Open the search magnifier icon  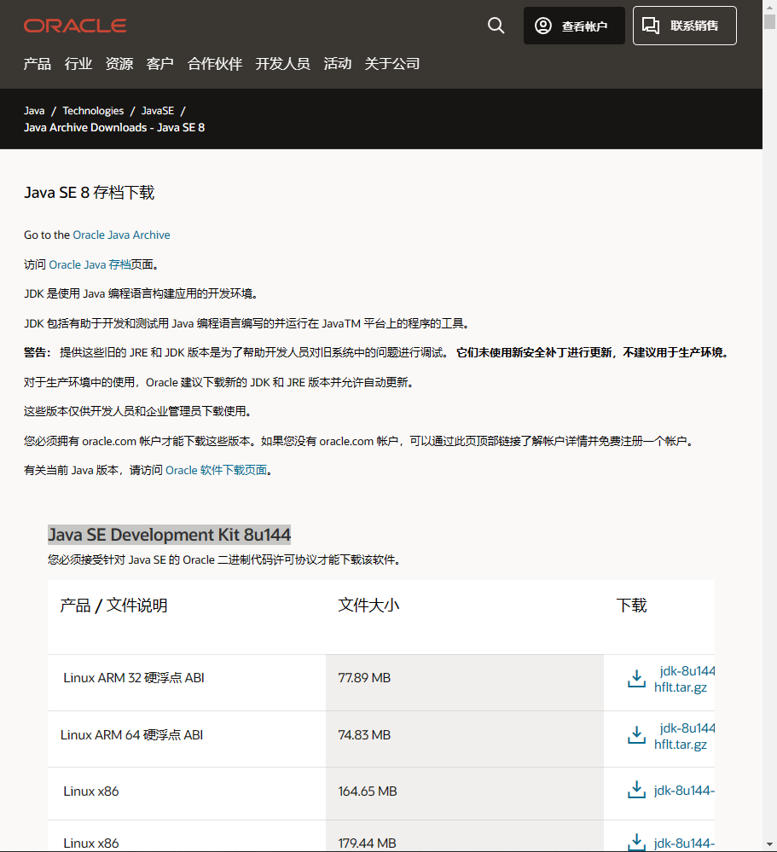tap(496, 26)
